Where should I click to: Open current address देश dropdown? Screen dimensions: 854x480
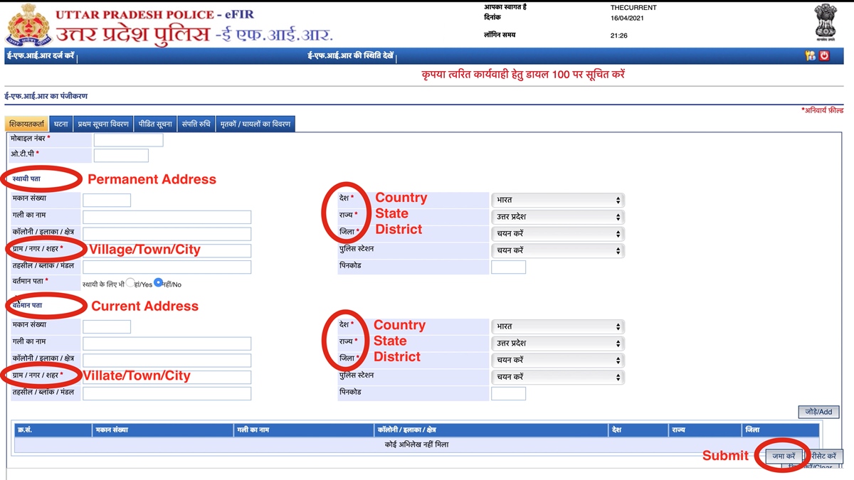[x=558, y=327]
